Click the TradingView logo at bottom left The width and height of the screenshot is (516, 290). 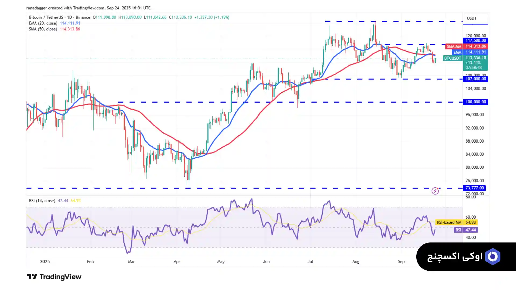(54, 277)
